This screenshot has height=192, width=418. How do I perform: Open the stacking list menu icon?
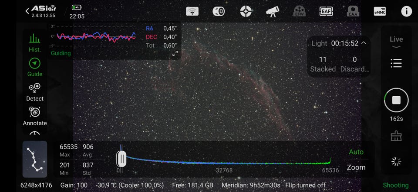(396, 63)
